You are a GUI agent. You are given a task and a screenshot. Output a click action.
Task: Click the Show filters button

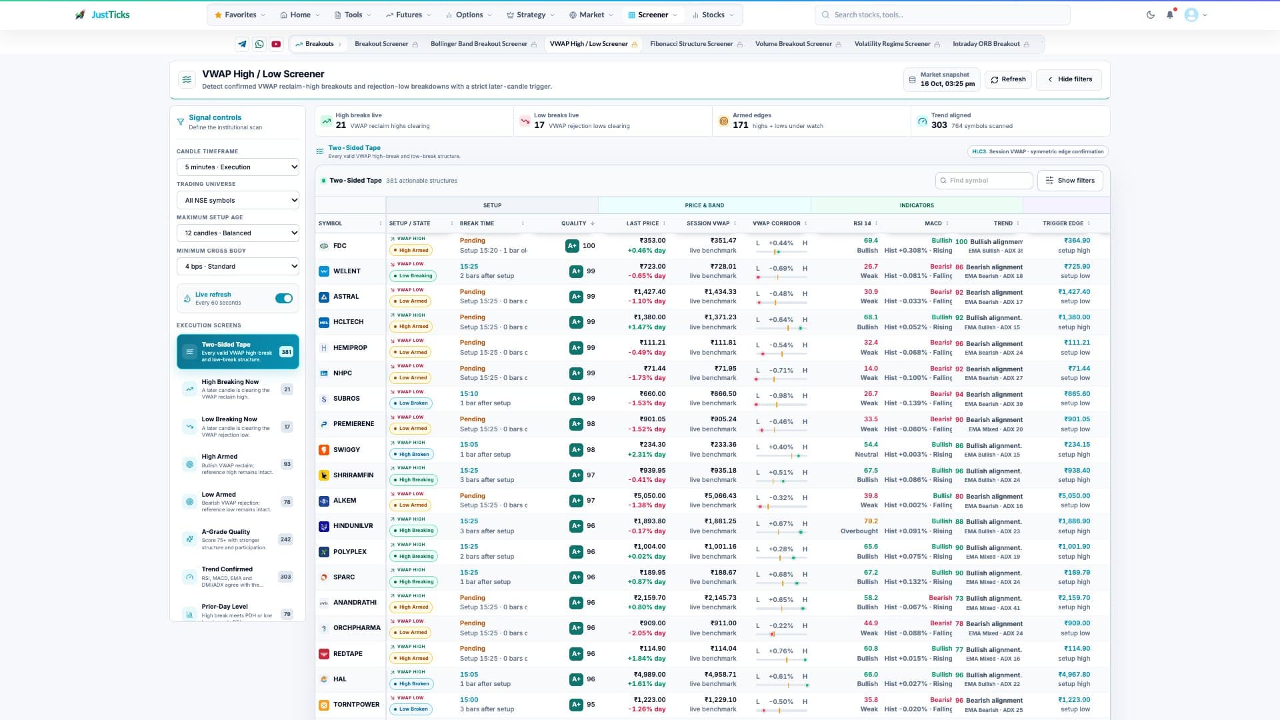pos(1070,181)
